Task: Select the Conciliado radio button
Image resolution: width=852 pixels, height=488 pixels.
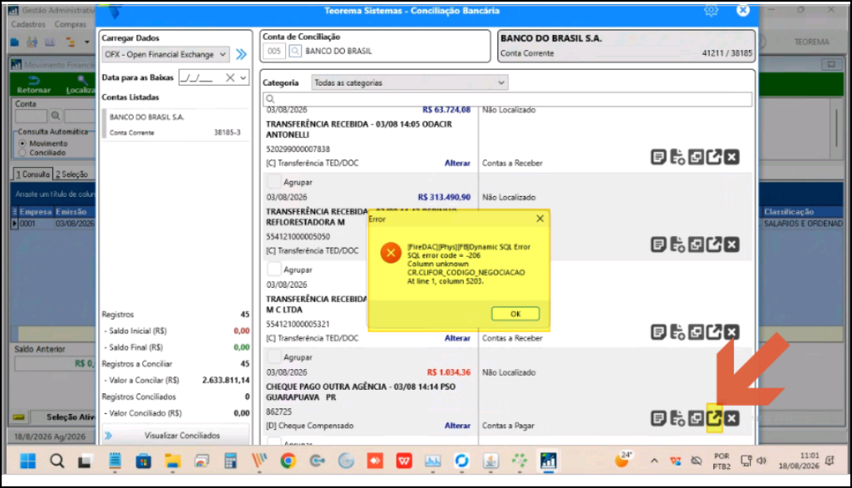Action: point(22,153)
